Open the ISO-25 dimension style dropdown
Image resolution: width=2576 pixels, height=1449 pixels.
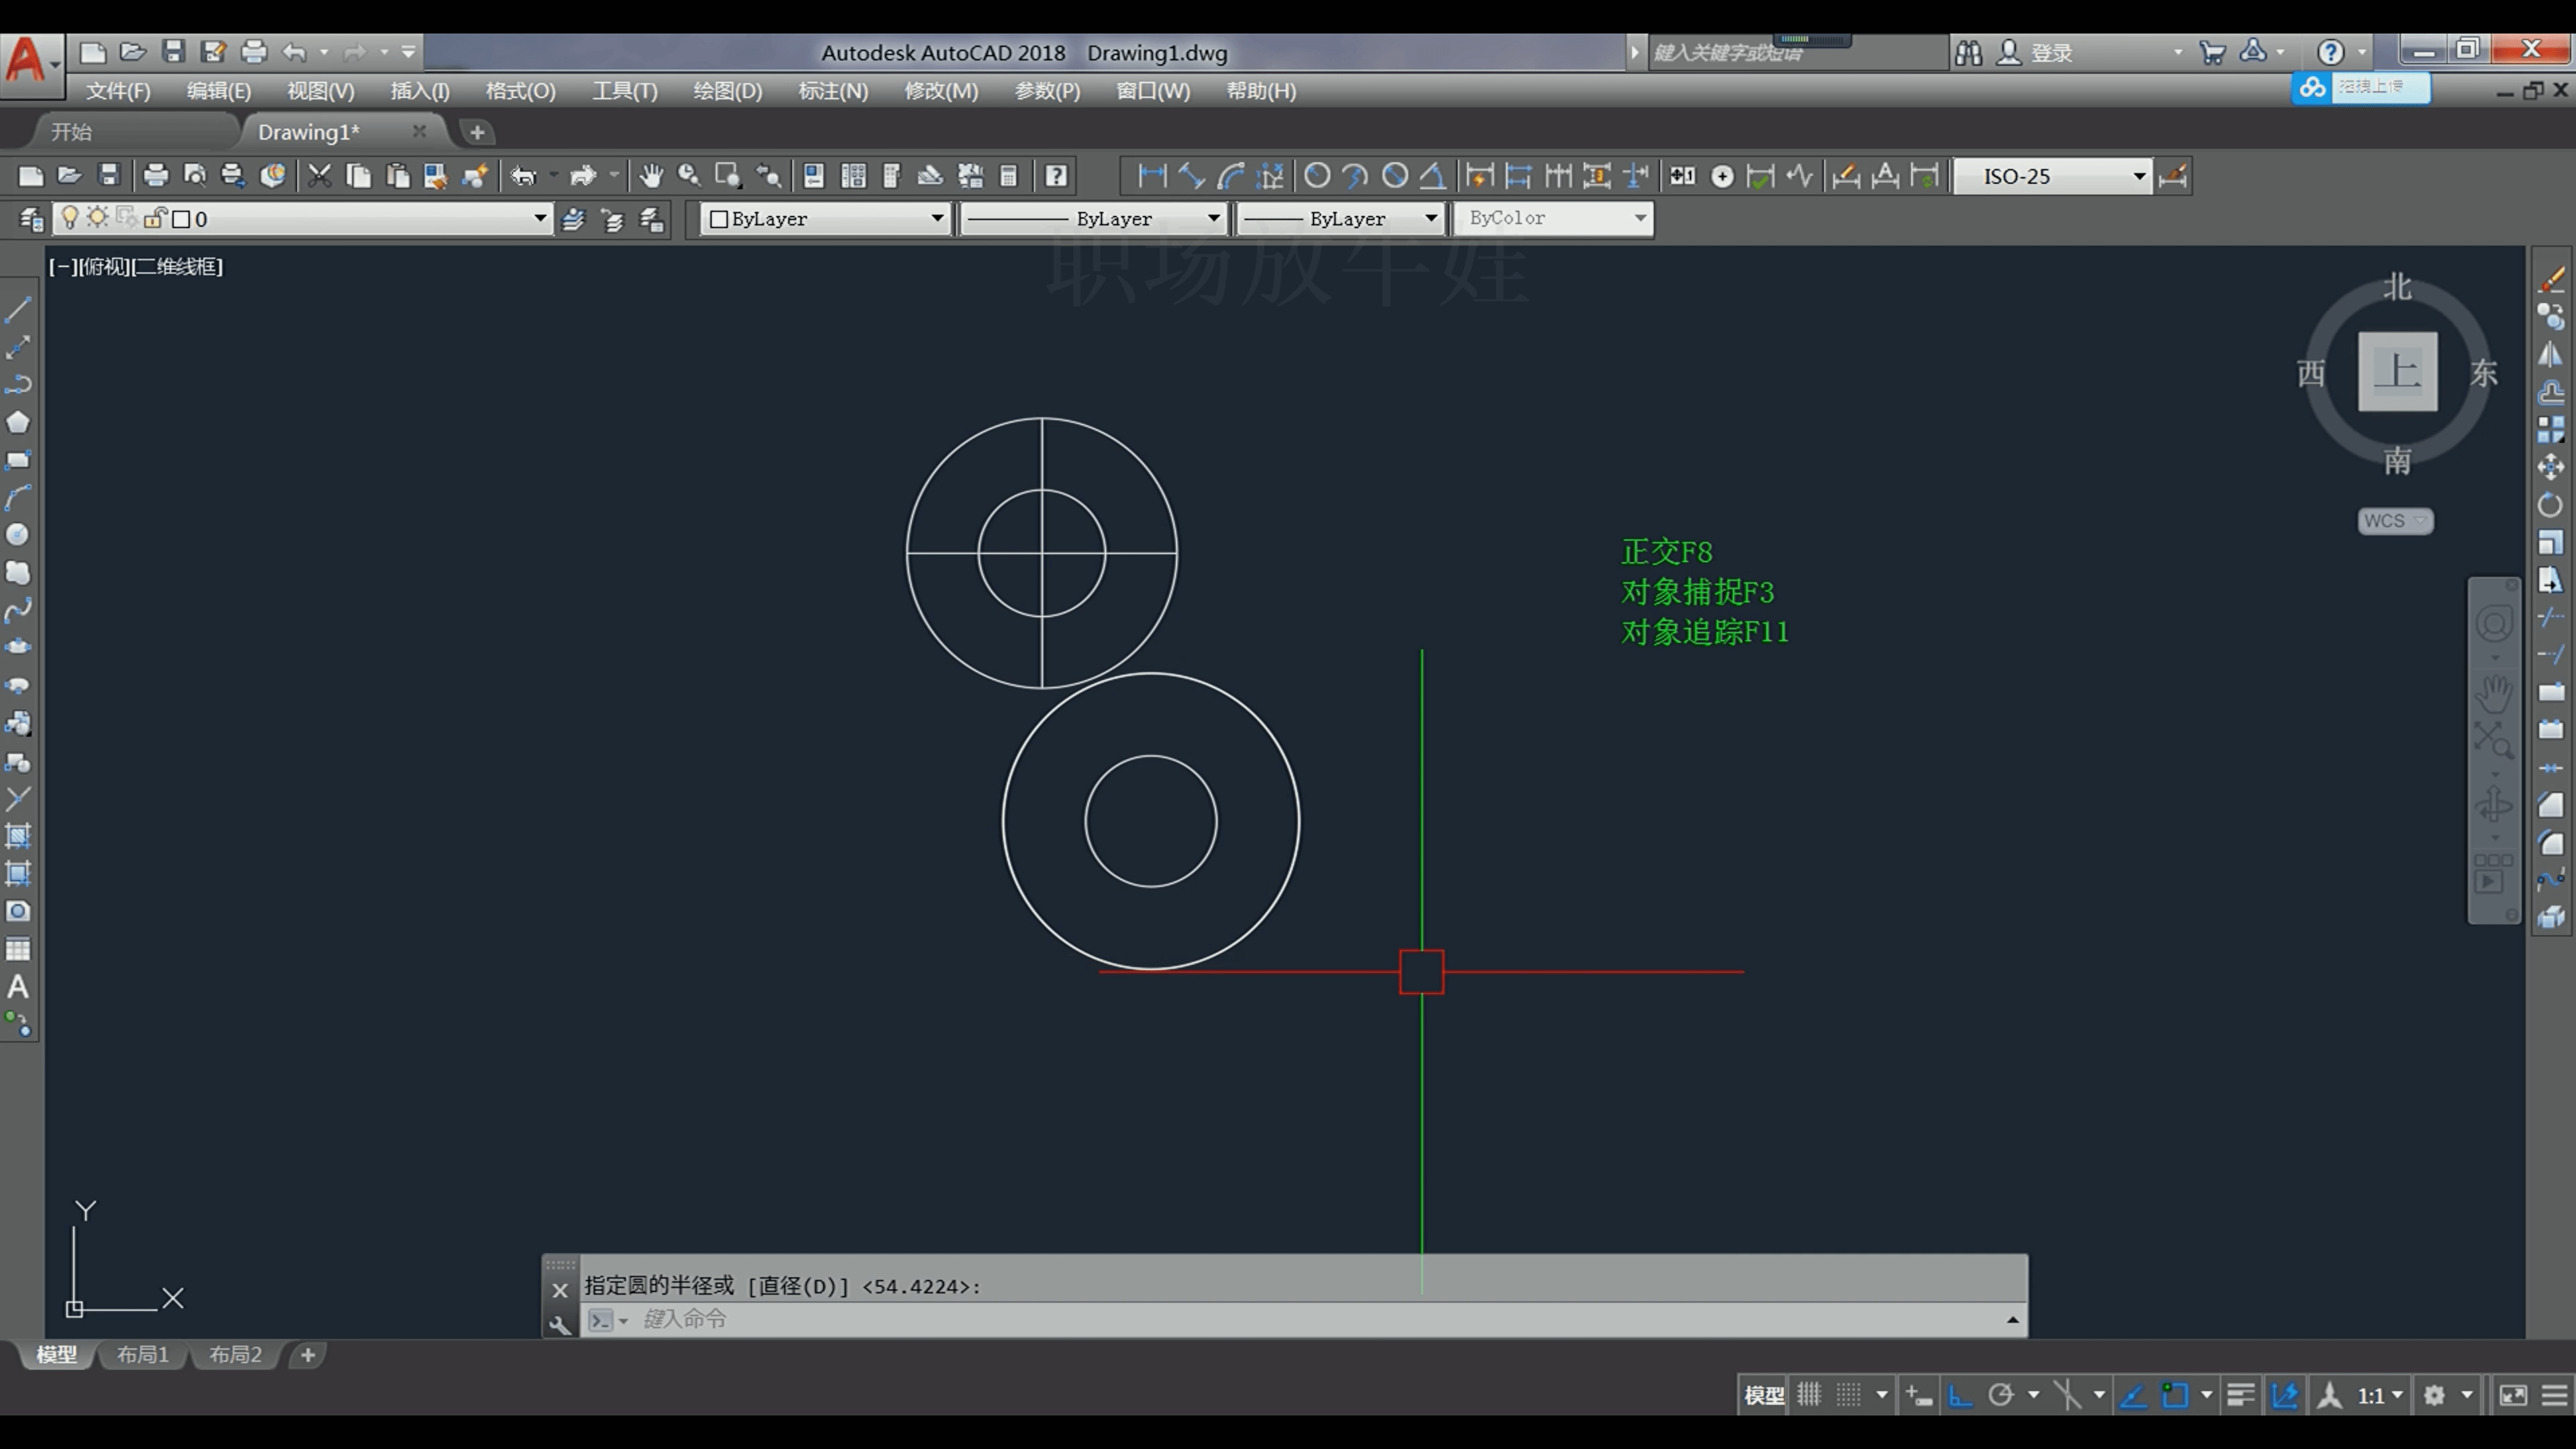pyautogui.click(x=2138, y=176)
